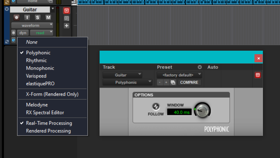Record-enable the Guitar track

tap(17, 18)
